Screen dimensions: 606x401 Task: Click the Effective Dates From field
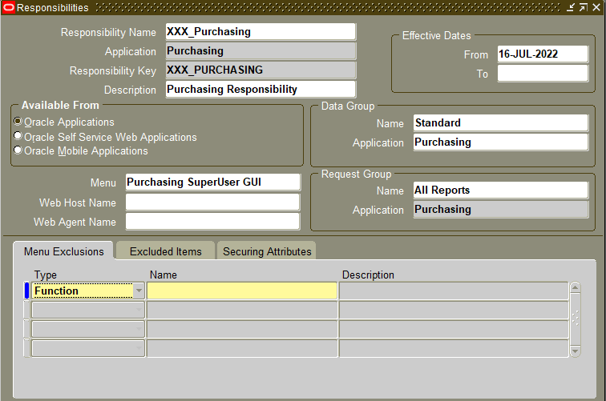coord(543,54)
